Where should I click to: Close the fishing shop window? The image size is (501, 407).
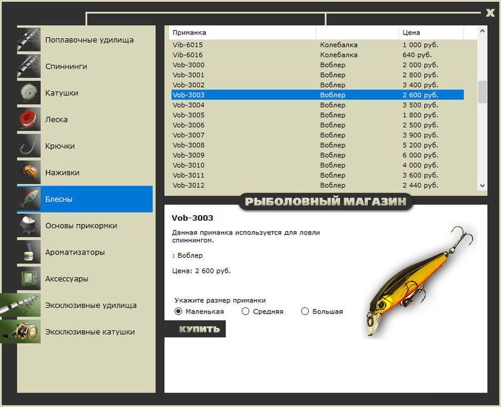click(490, 13)
